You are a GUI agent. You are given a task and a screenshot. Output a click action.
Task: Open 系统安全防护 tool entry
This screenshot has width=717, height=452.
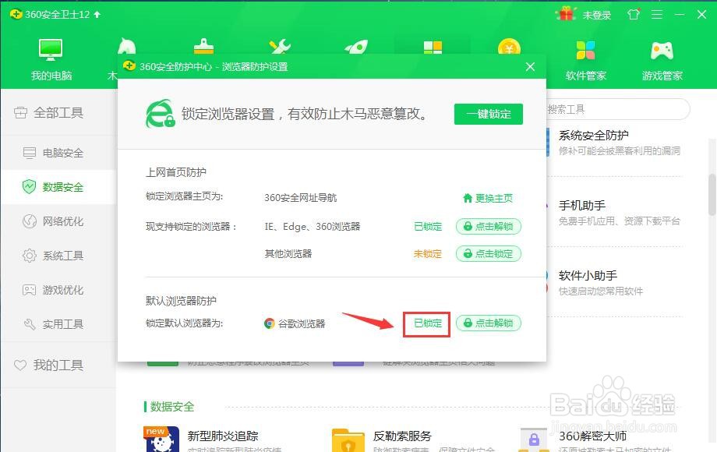click(619, 142)
